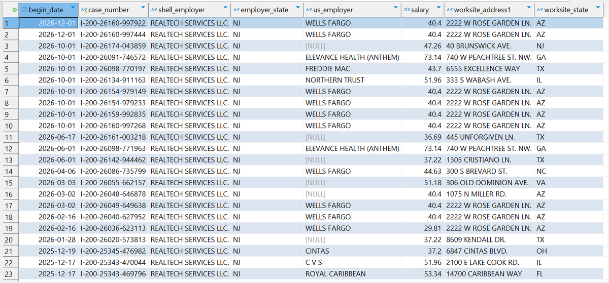Select the salary value 43.7
The width and height of the screenshot is (609, 283).
[435, 69]
